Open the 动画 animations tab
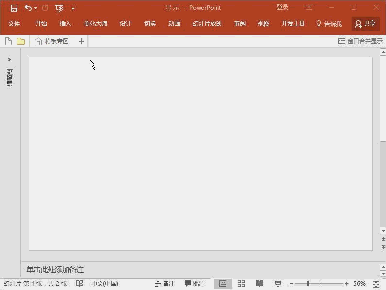Viewport: 386px width, 290px height. pyautogui.click(x=174, y=24)
